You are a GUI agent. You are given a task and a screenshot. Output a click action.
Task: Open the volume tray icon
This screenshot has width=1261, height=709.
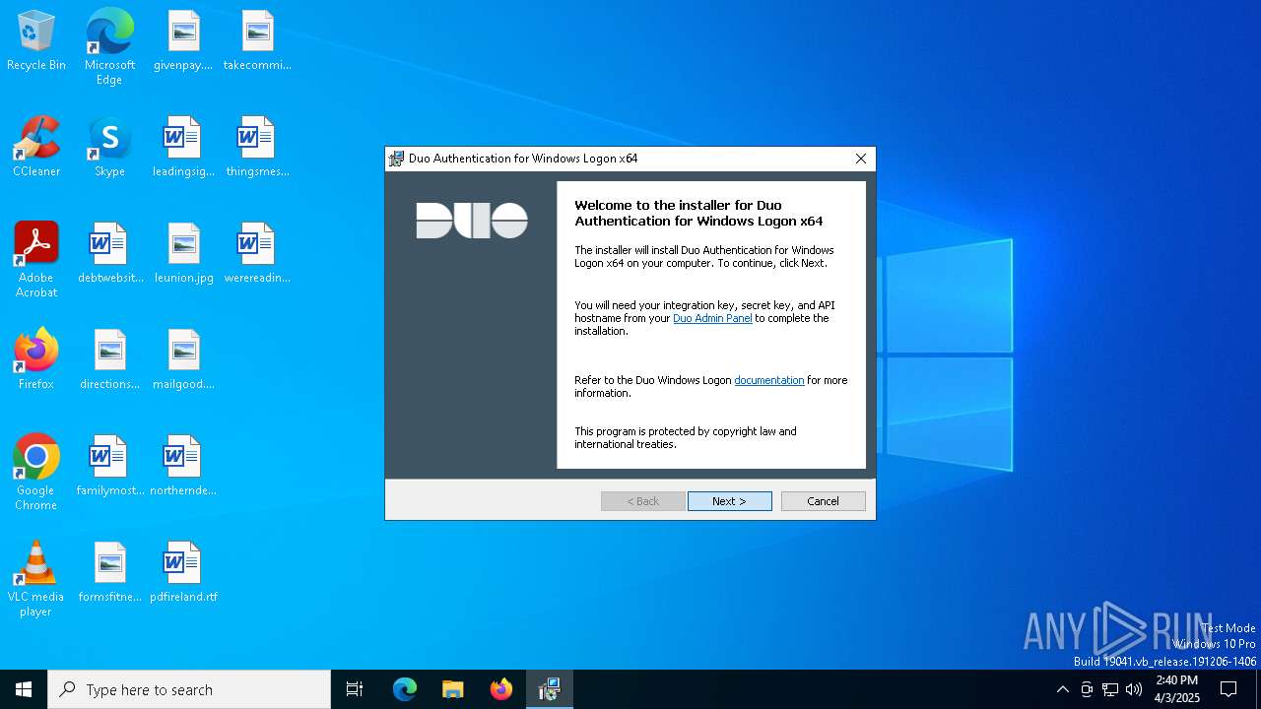pos(1134,689)
